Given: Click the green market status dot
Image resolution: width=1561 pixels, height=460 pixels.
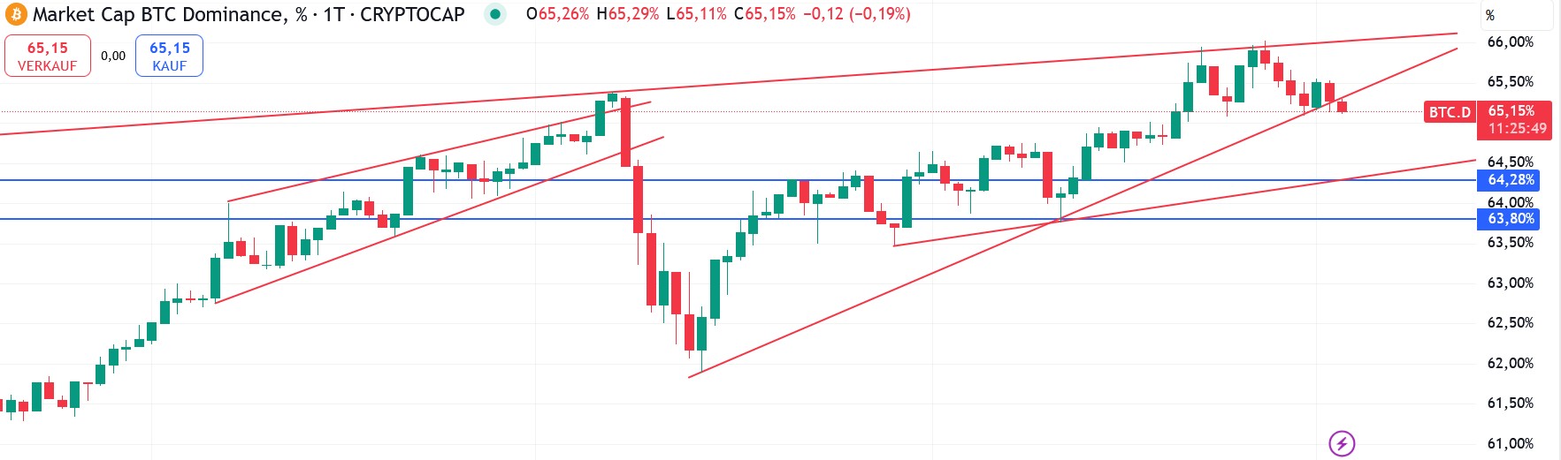Looking at the screenshot, I should click(495, 14).
